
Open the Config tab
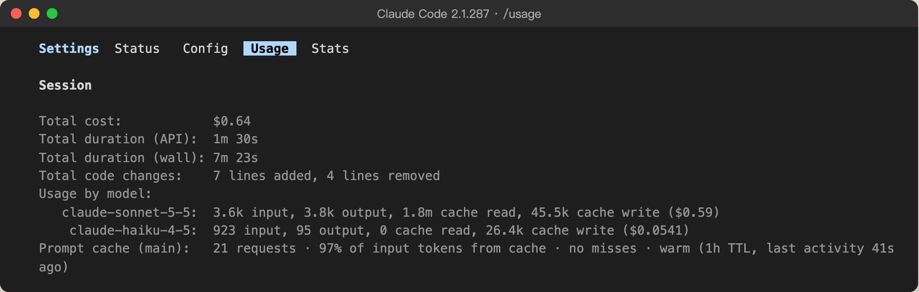point(205,49)
